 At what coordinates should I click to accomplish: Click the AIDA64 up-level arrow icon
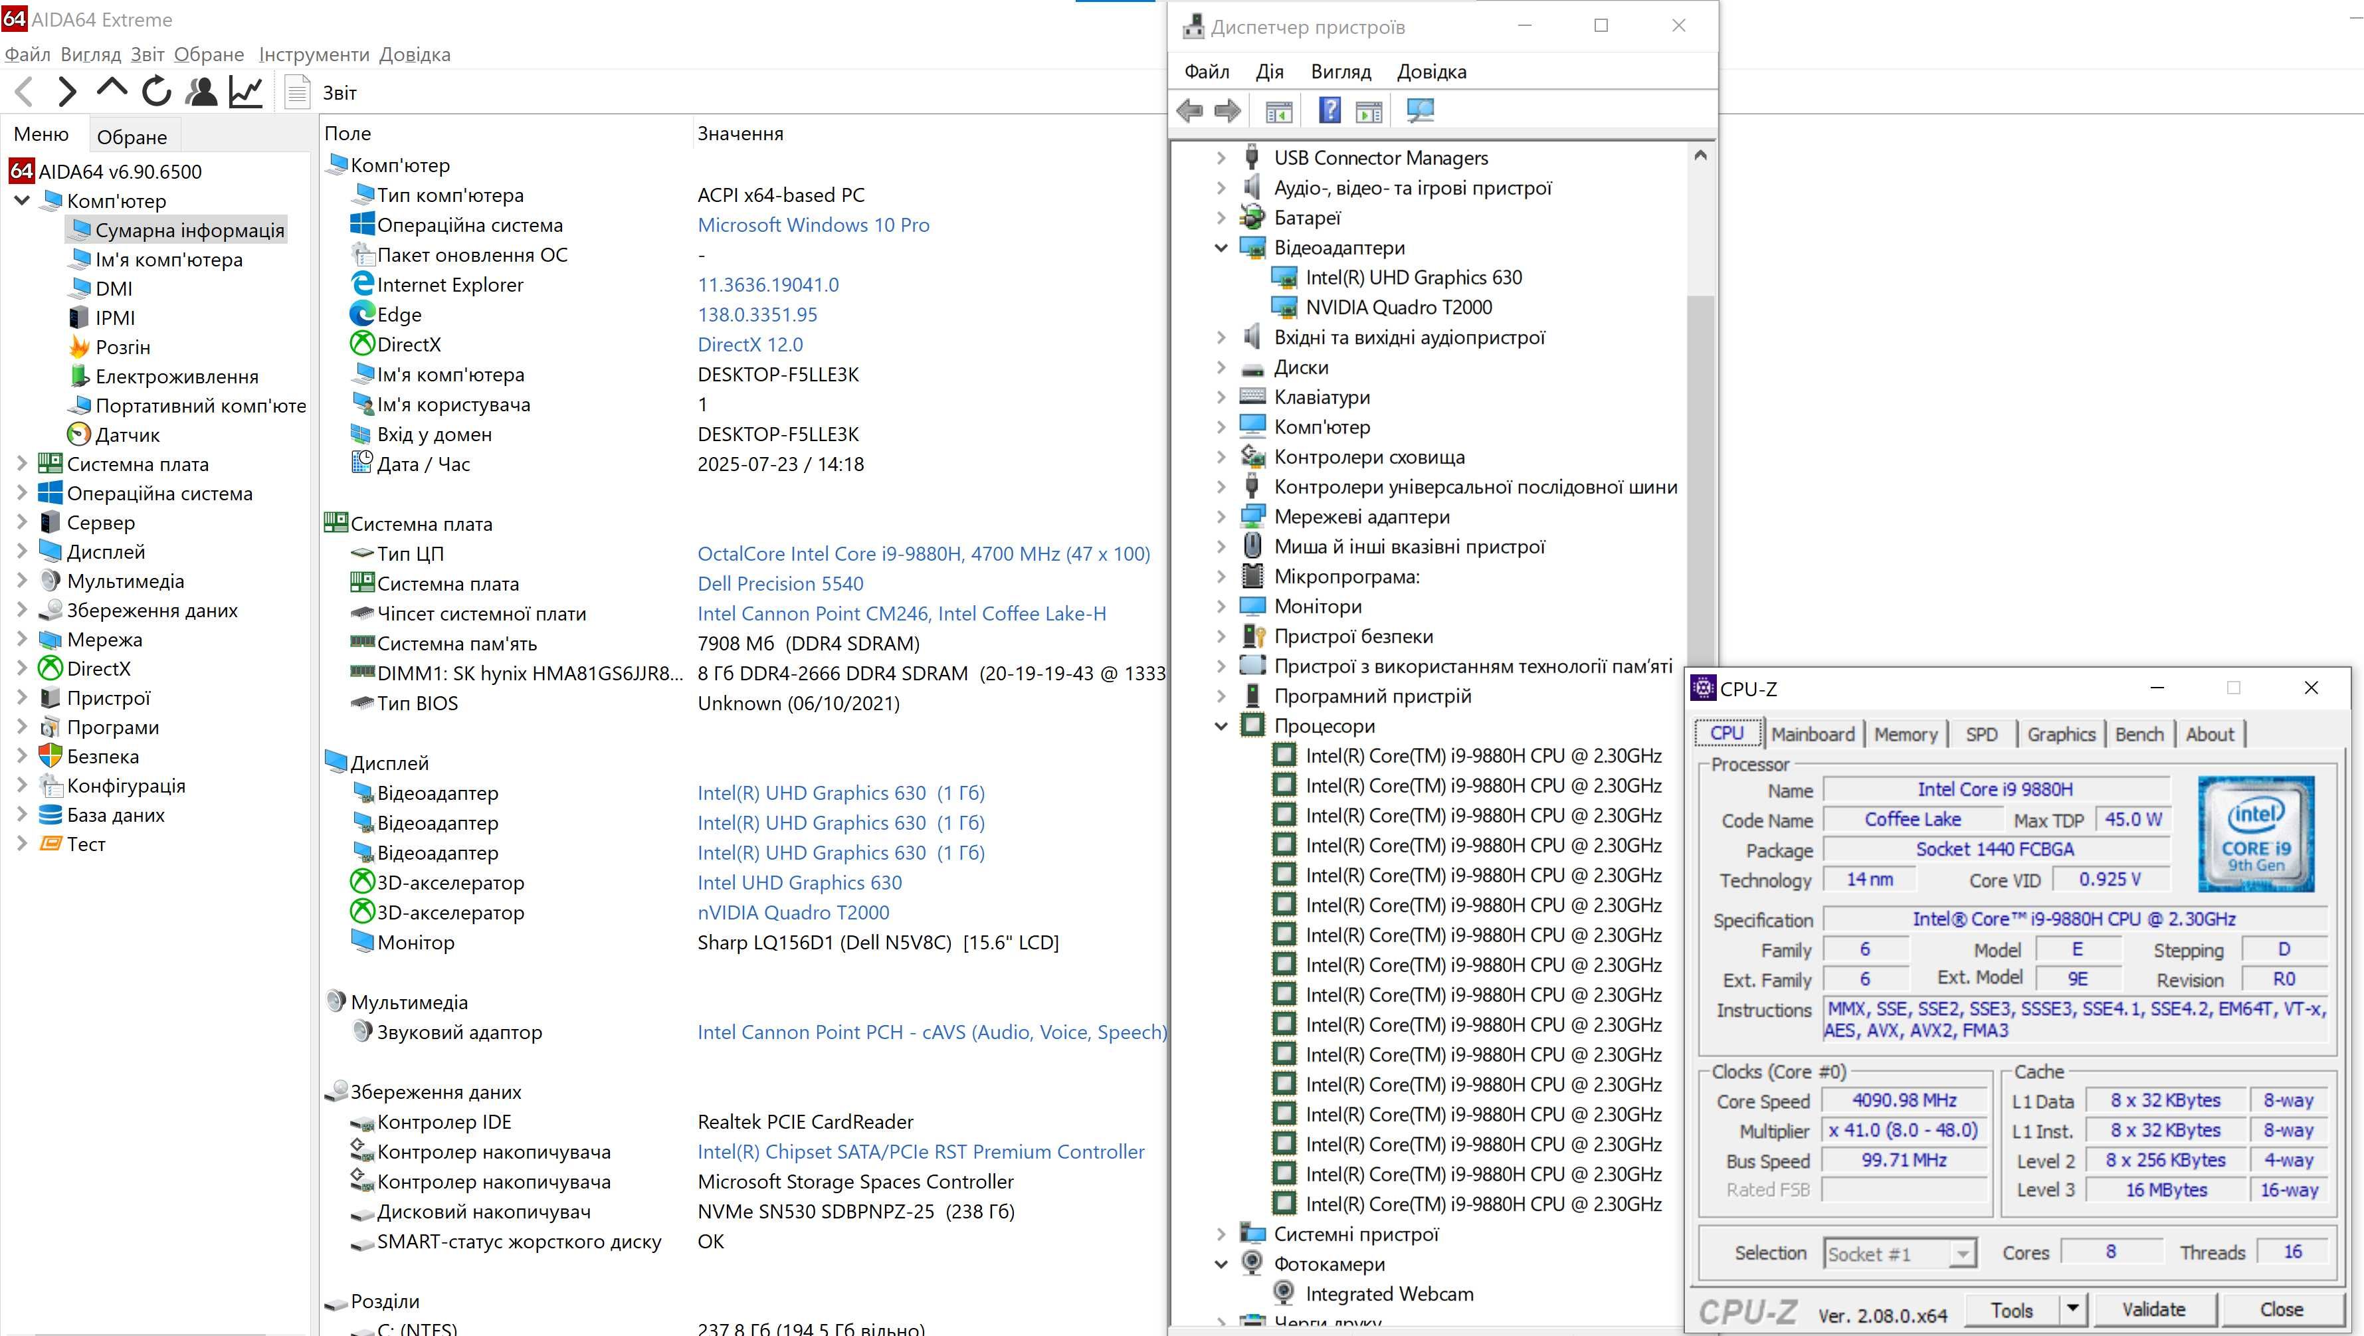click(x=112, y=89)
